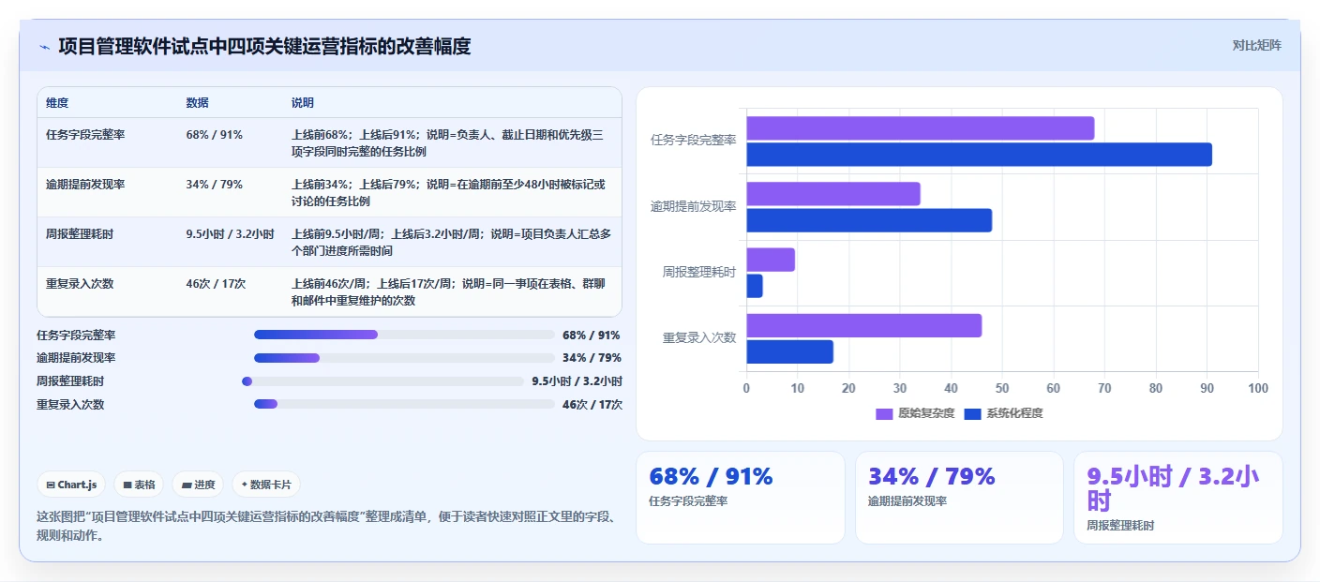Click chart x-axis value 100
Viewport: 1320px width, 582px height.
pyautogui.click(x=1258, y=388)
